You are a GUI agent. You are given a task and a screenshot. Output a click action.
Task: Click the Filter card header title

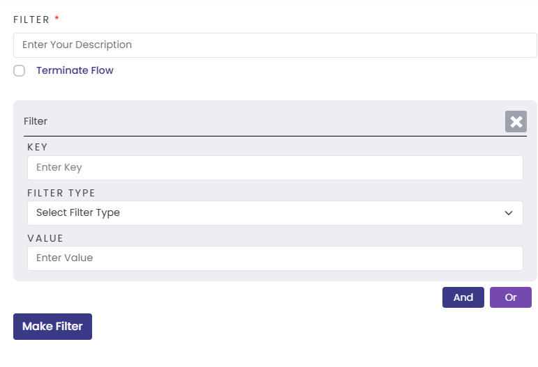[x=36, y=121]
